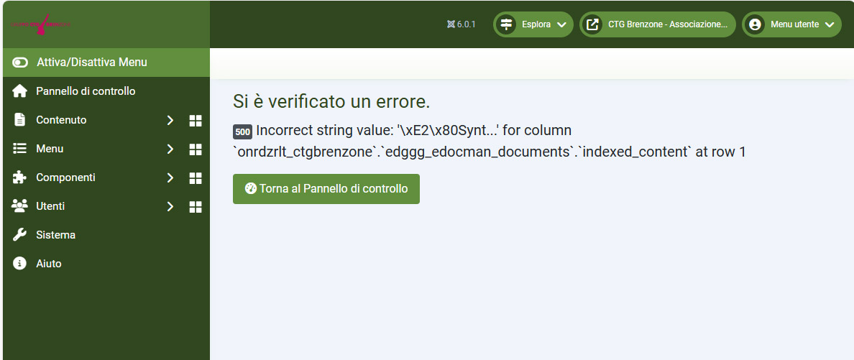Open the Esplora dropdown
This screenshot has height=360, width=854.
[533, 24]
